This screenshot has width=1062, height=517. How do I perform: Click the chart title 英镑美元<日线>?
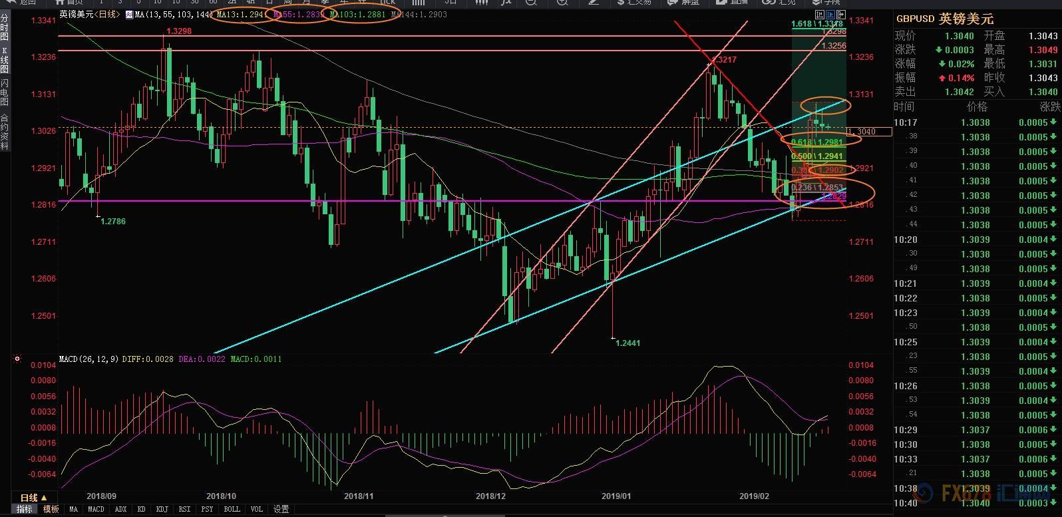click(89, 14)
